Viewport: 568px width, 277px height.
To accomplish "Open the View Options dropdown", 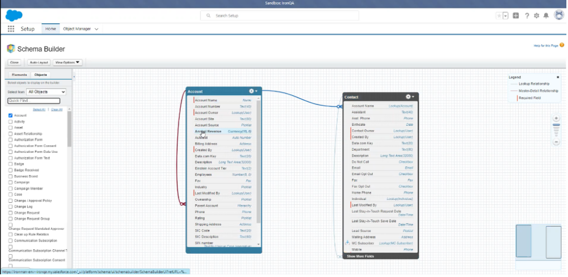I will (x=68, y=63).
